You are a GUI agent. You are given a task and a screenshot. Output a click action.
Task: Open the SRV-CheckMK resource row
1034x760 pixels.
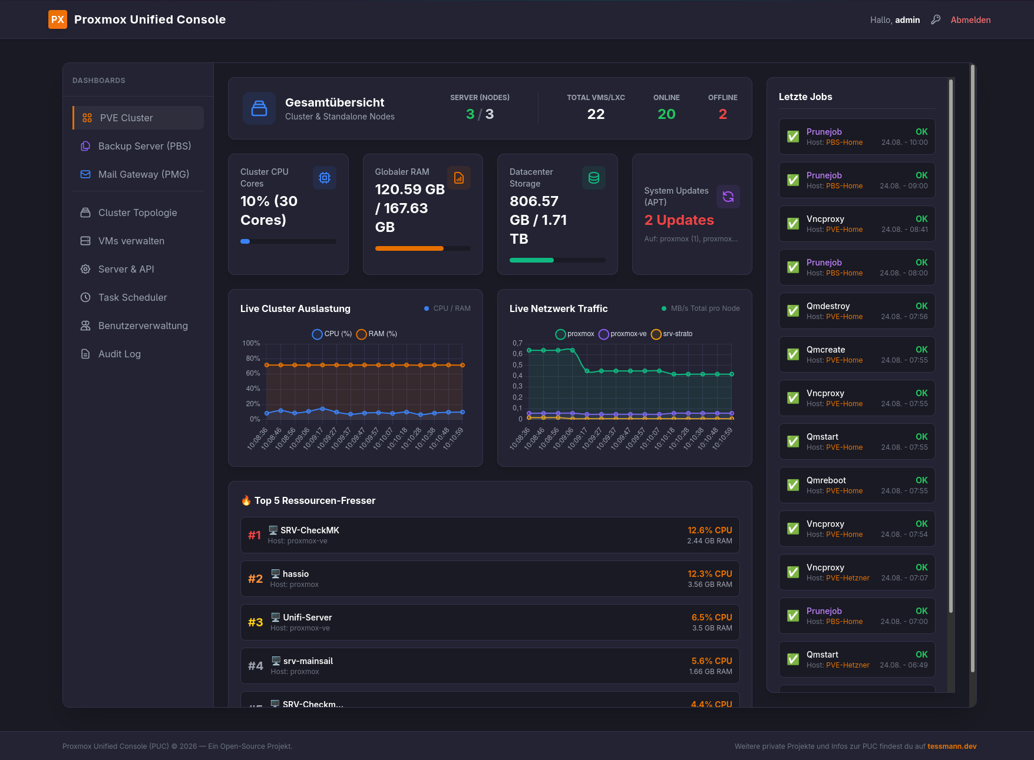[490, 535]
